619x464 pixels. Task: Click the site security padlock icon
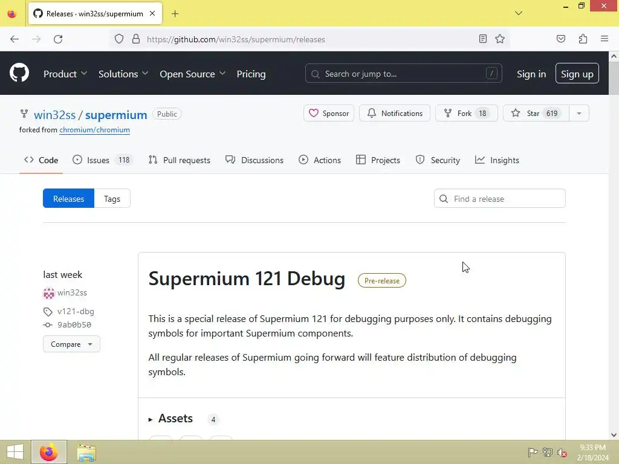point(136,39)
